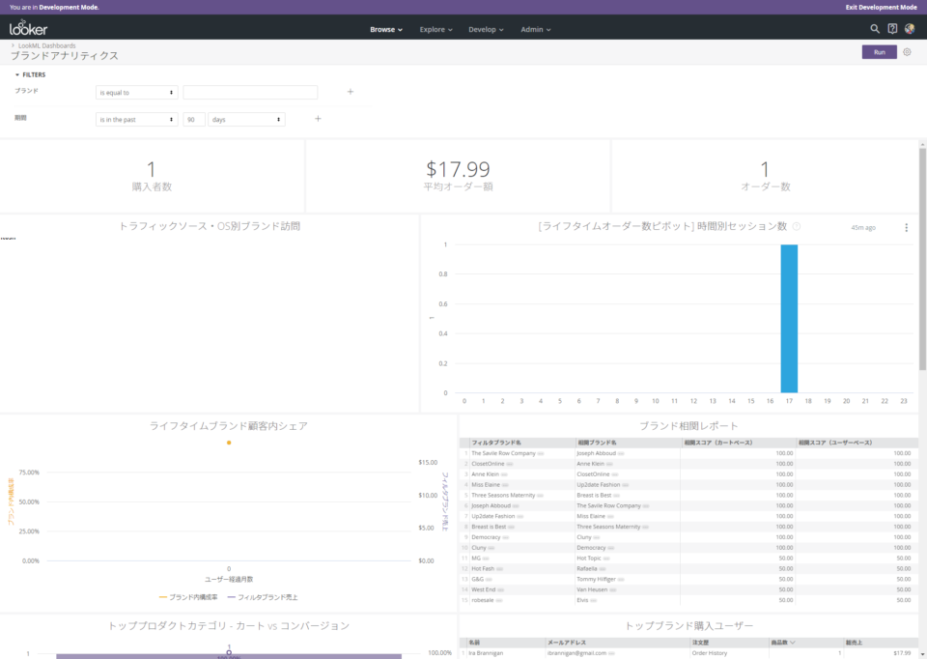Open the user avatar menu
Screen dimensions: 927x659
coord(910,29)
